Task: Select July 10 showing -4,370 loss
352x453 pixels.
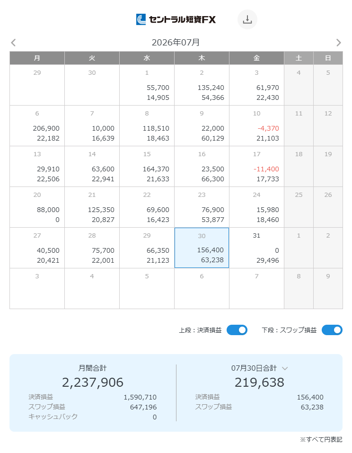Action: 257,125
